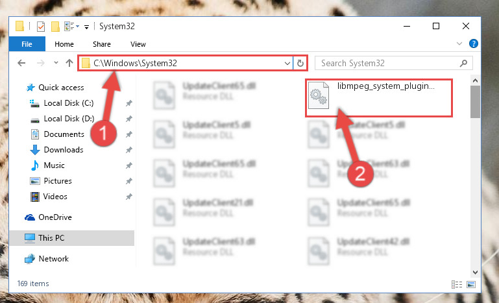
Task: Go back with the Back arrow
Action: (21, 63)
